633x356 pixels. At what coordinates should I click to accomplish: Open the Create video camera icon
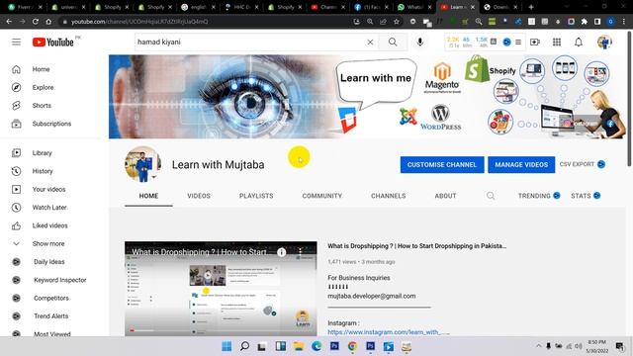point(535,42)
